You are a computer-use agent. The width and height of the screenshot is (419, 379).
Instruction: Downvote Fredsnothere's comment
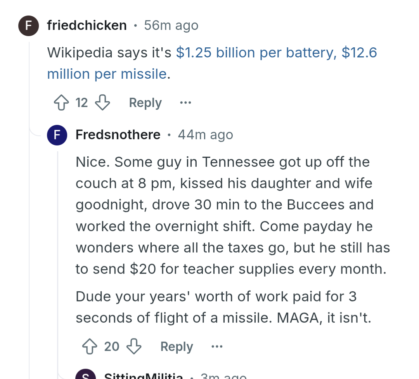coord(133,346)
